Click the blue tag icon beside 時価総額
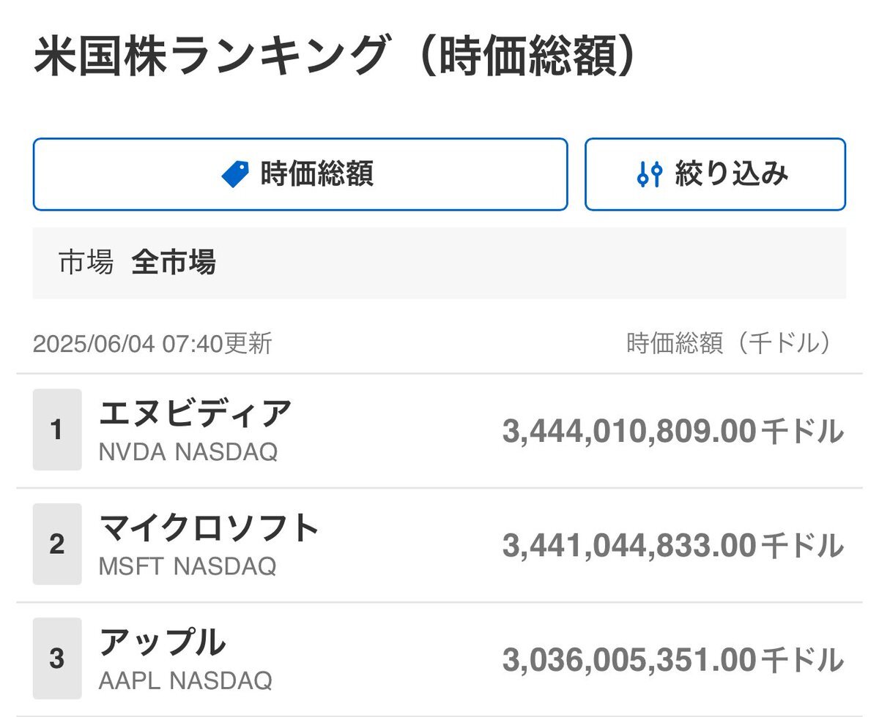Screen dimensions: 879x717 pyautogui.click(x=235, y=174)
